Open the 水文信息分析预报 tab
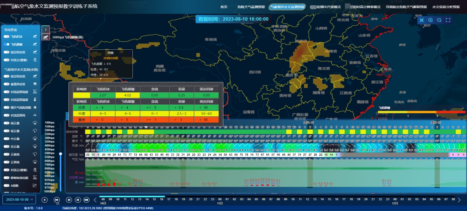This screenshot has width=467, height=211. click(x=446, y=7)
